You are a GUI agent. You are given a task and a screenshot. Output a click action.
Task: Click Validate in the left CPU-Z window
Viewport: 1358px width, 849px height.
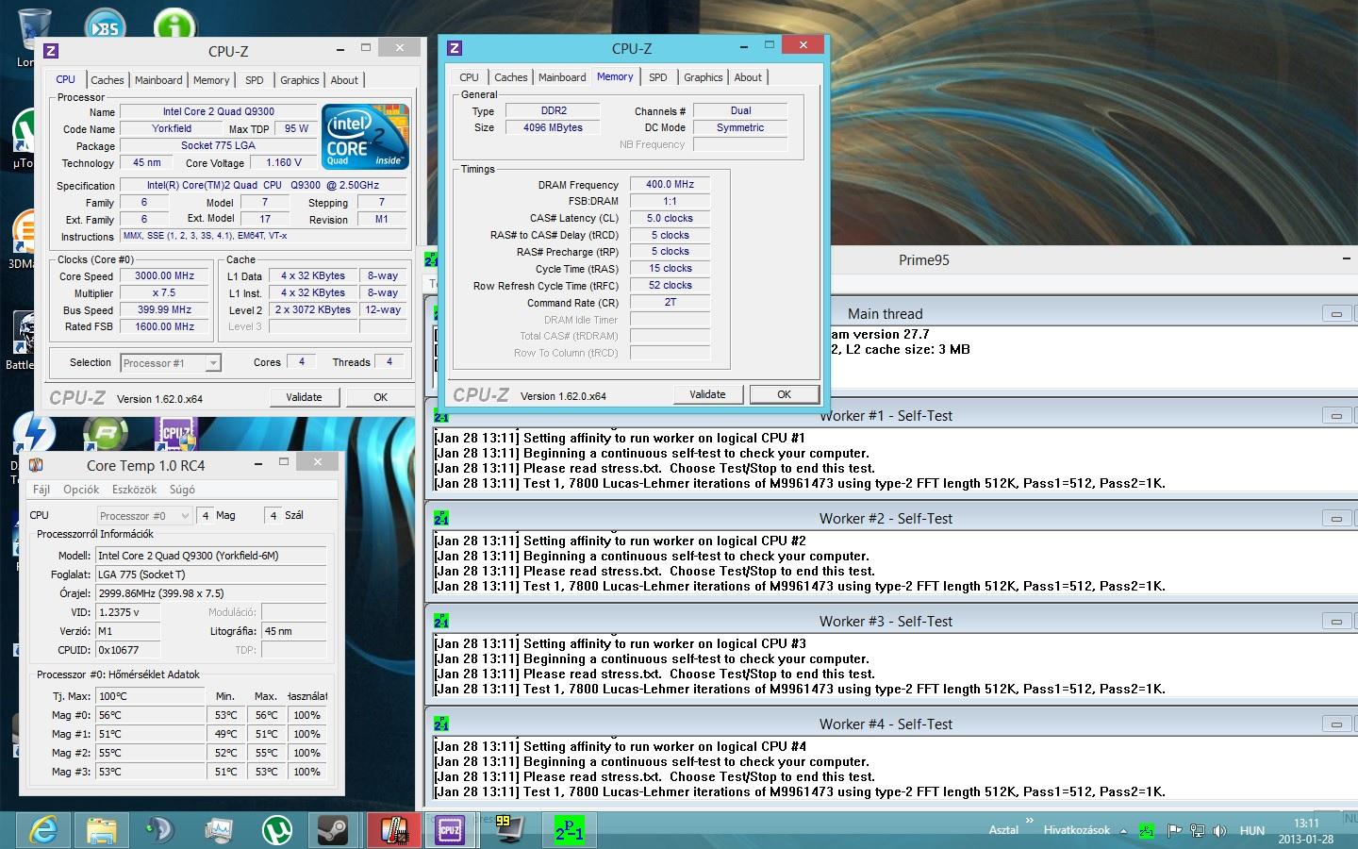tap(304, 397)
